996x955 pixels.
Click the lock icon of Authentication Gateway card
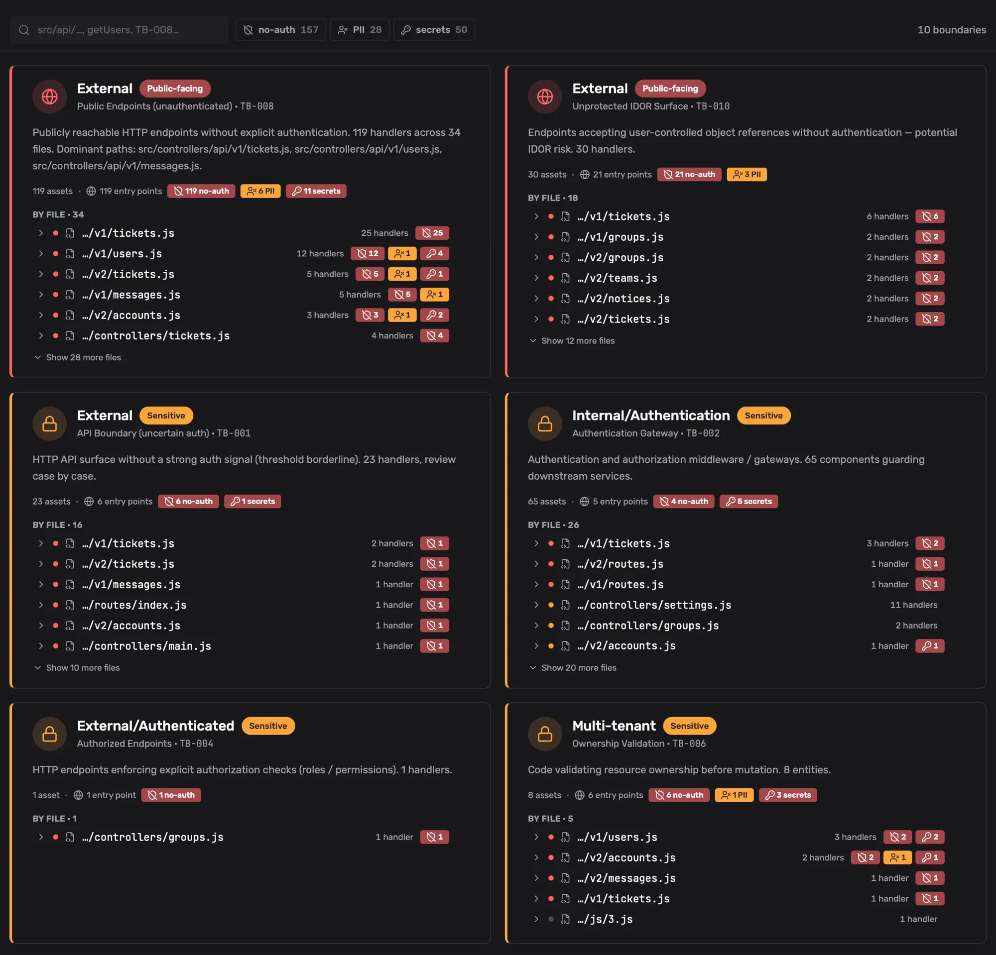(x=545, y=424)
